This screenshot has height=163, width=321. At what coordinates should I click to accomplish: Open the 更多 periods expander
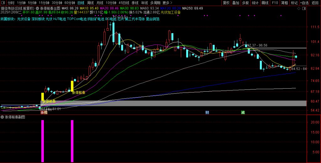[167, 3]
